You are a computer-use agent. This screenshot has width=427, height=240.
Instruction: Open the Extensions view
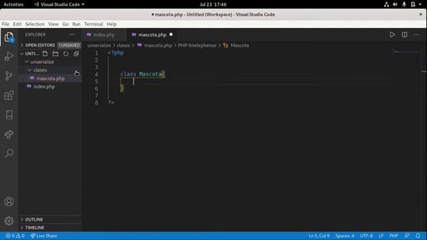click(9, 95)
